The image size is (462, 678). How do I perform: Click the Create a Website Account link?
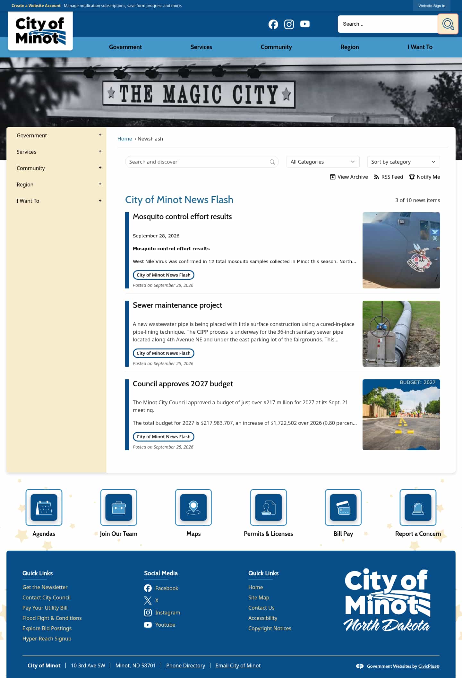click(x=36, y=6)
